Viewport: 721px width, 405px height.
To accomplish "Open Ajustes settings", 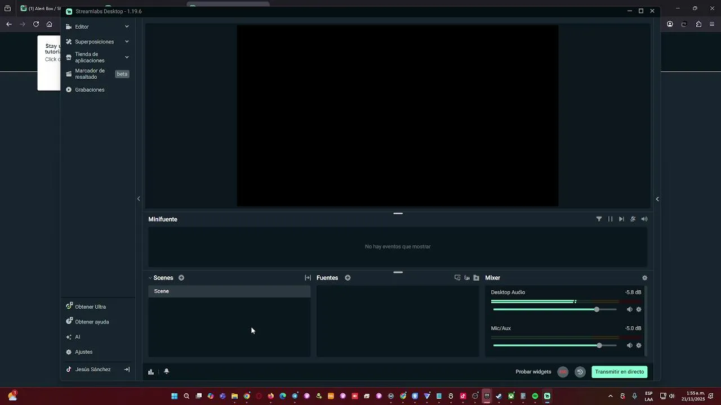I will point(83,352).
